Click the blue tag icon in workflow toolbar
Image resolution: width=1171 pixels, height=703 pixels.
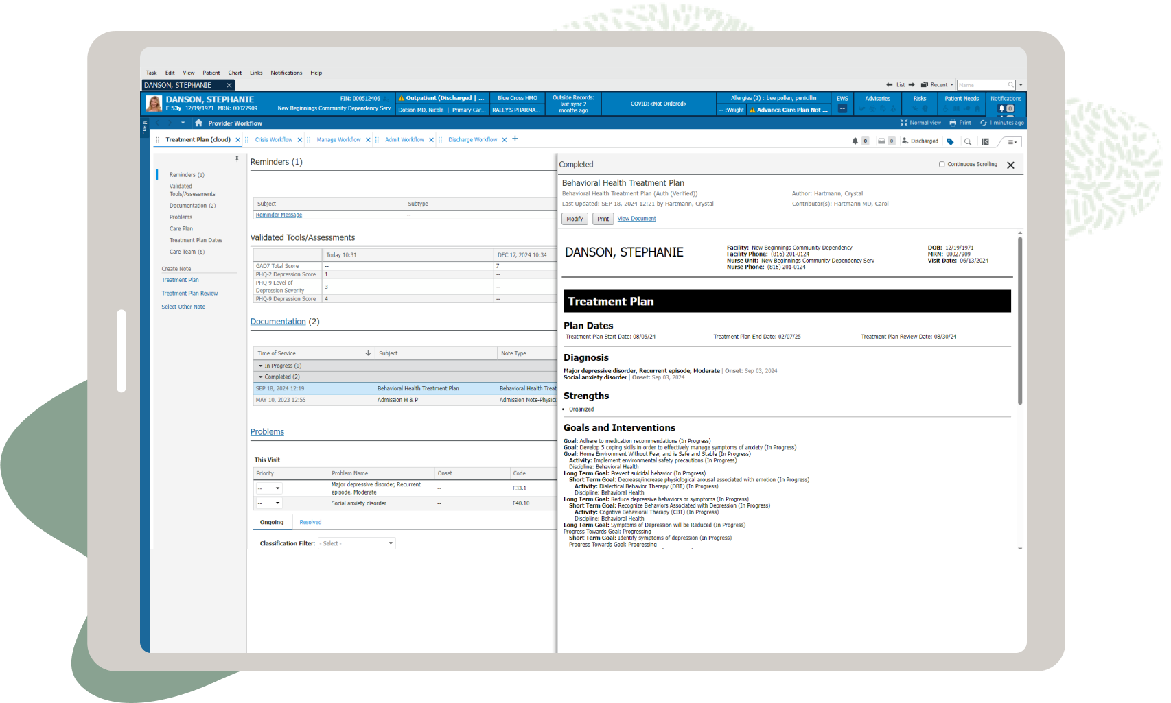[x=951, y=141]
